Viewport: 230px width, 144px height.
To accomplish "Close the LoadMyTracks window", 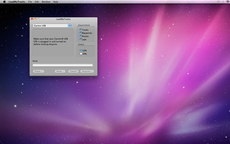I will coord(32,19).
